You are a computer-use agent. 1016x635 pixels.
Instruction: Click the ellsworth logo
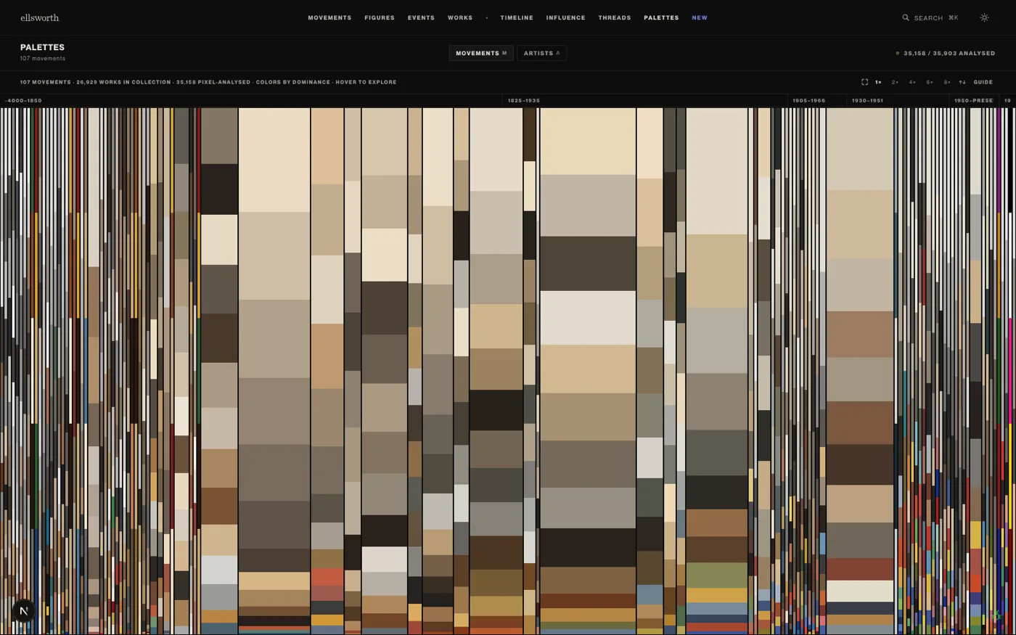point(39,17)
